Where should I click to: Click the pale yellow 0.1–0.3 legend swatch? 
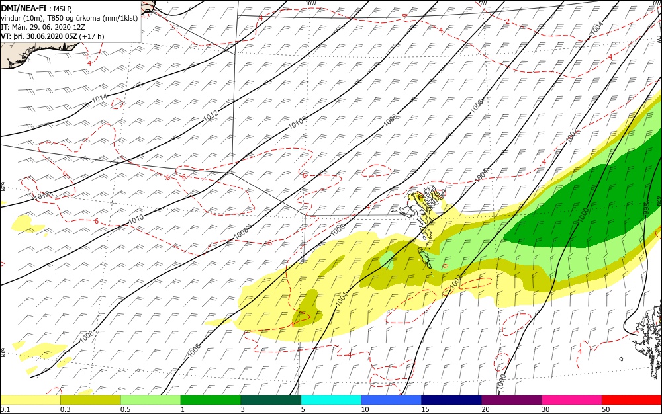pos(30,400)
